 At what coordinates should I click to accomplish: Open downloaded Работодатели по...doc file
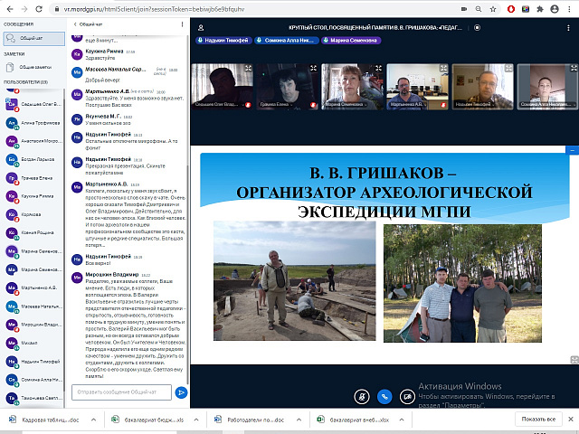click(x=251, y=420)
